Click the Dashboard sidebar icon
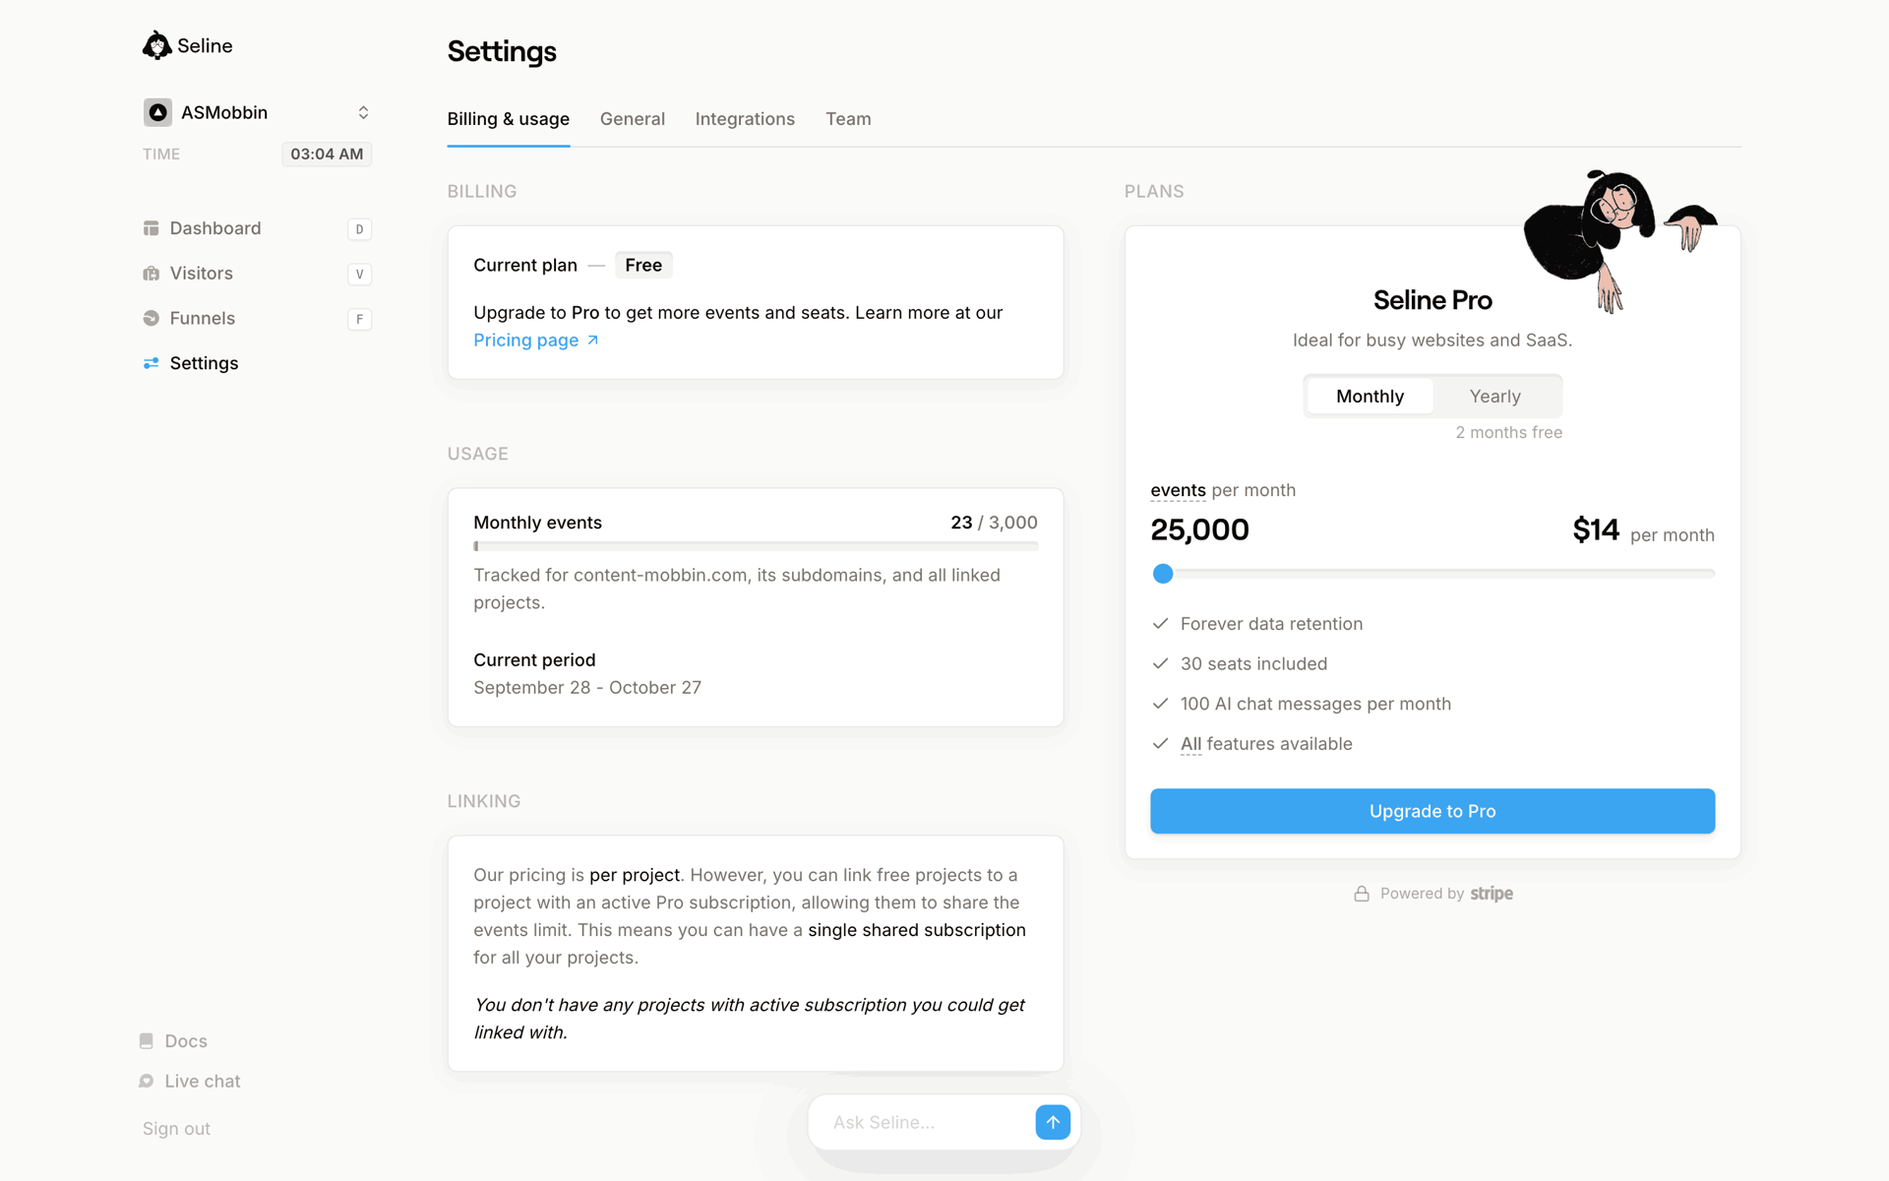 151,228
